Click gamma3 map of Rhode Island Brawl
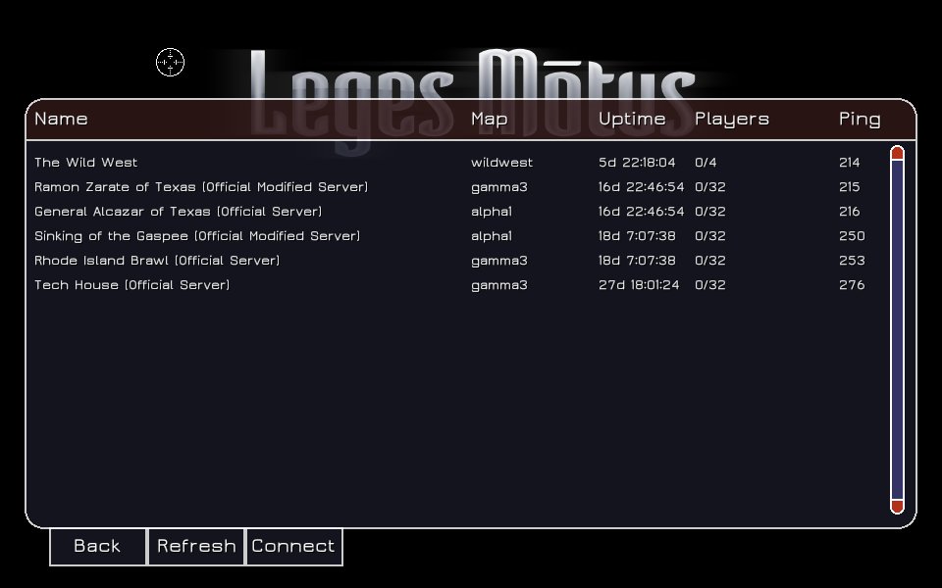 click(x=499, y=262)
